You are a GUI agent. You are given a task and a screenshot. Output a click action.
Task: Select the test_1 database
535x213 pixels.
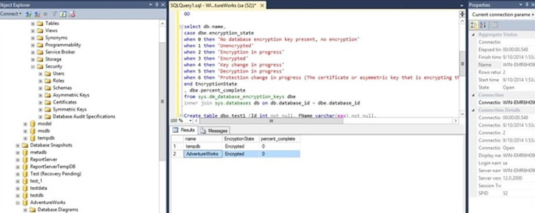36,181
